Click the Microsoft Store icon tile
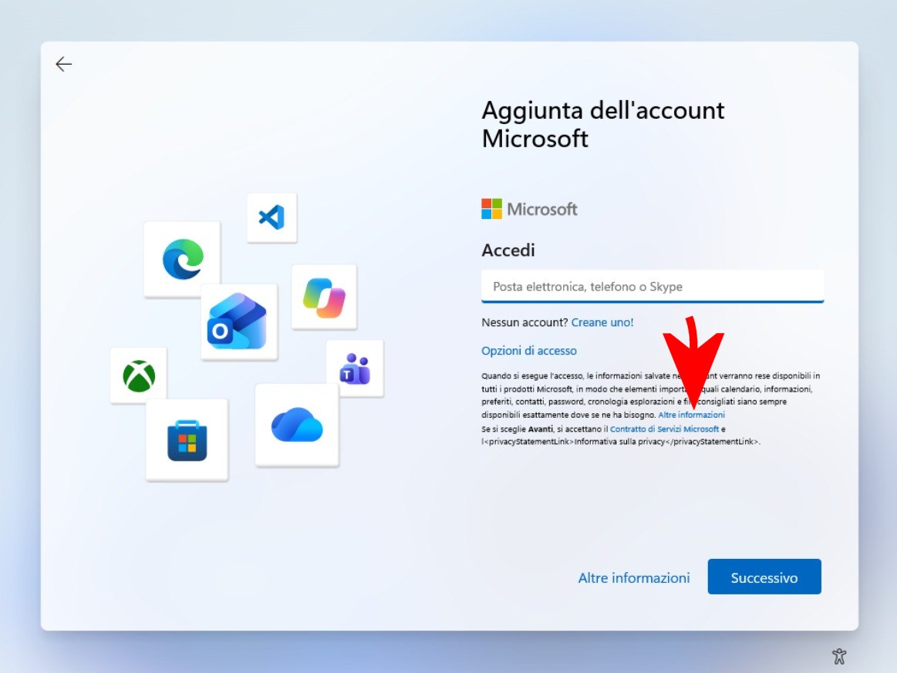 [187, 440]
